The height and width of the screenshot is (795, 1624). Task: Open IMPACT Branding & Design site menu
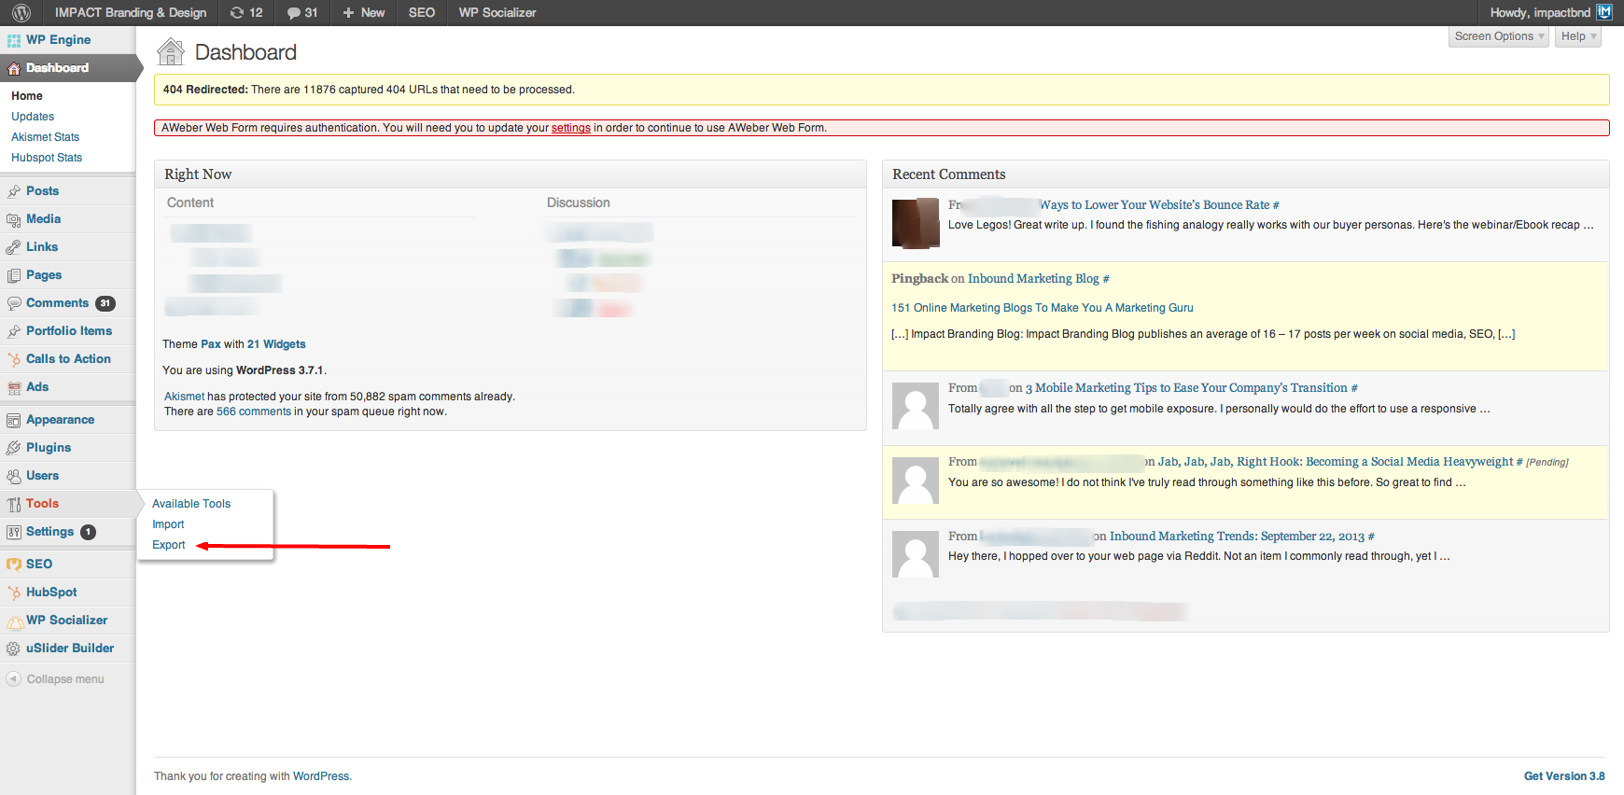pos(131,12)
